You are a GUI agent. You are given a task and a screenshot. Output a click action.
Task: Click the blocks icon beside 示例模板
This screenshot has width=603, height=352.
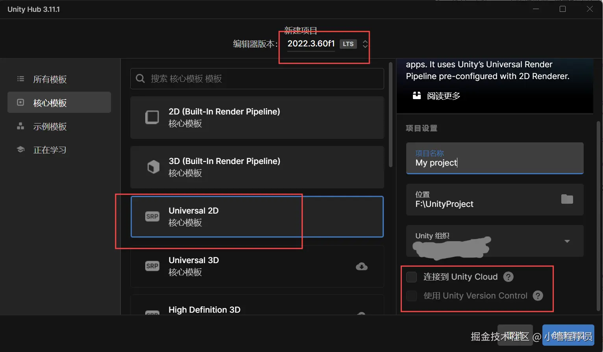[x=20, y=126]
